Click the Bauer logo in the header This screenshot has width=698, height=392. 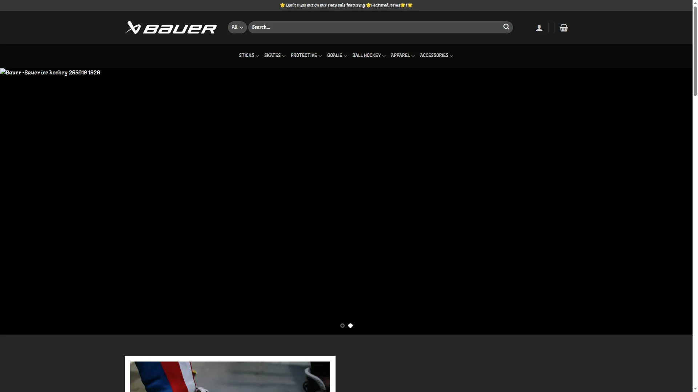[x=171, y=28]
